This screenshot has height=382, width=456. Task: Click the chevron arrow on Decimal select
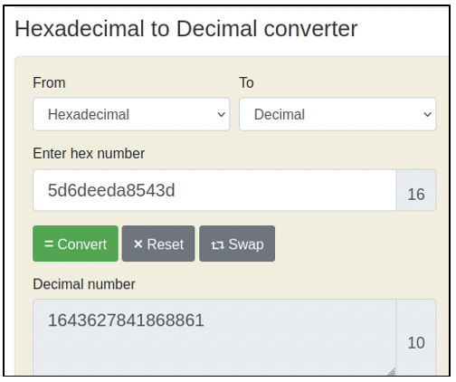pos(427,114)
